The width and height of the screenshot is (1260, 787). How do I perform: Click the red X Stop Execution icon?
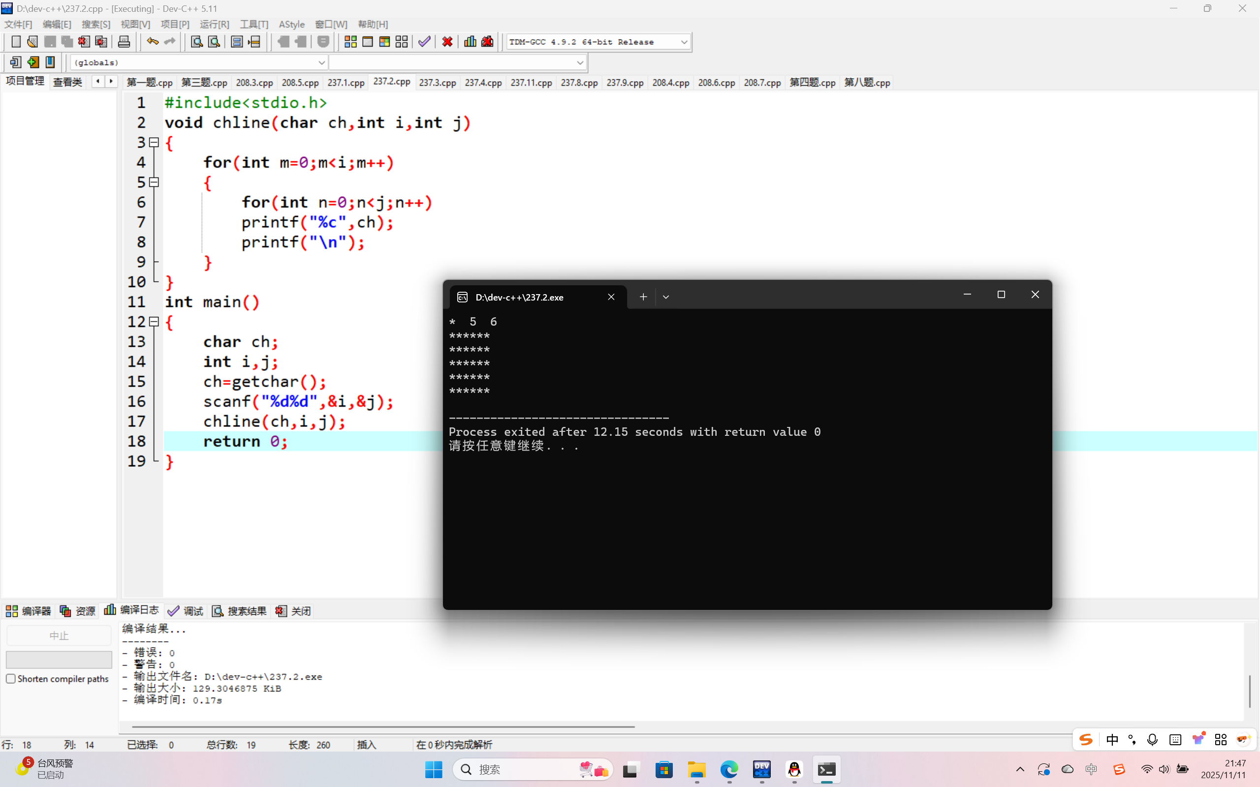[447, 42]
